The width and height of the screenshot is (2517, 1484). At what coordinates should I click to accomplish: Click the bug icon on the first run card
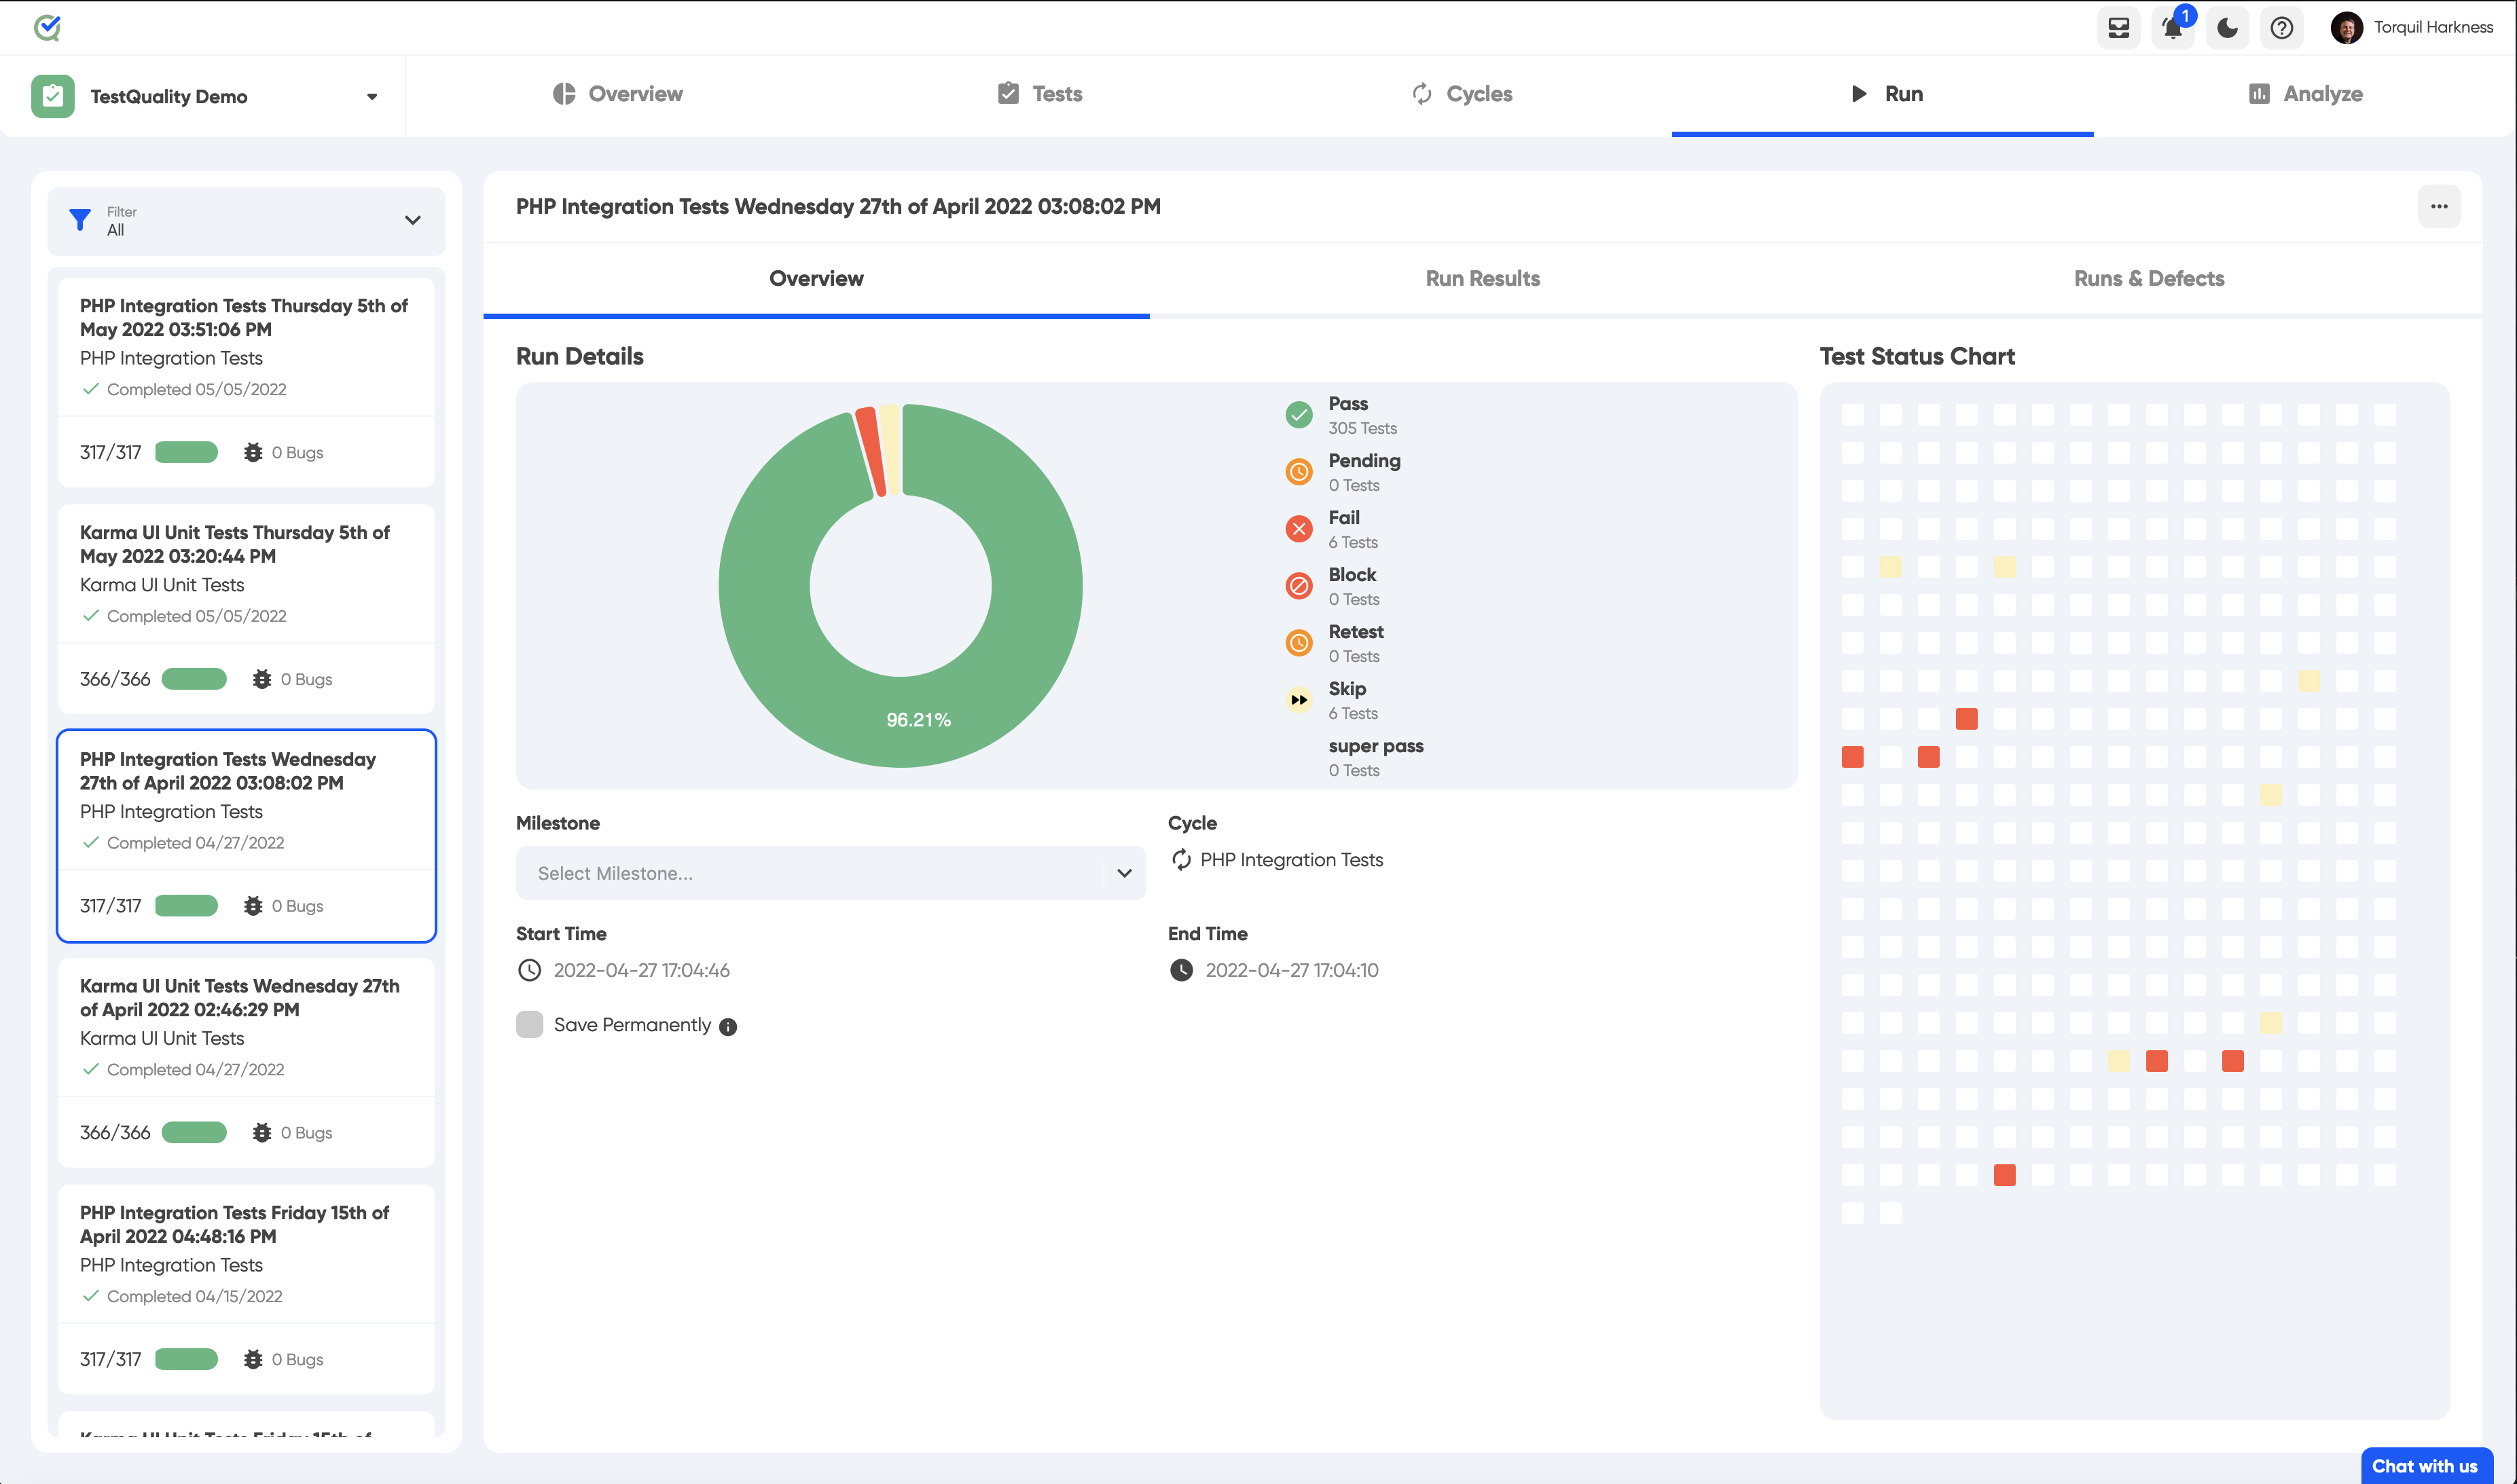point(253,453)
